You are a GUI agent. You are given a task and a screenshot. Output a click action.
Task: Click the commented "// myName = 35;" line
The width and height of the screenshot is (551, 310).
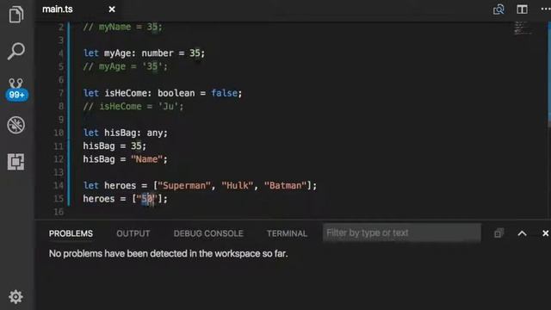(x=122, y=27)
